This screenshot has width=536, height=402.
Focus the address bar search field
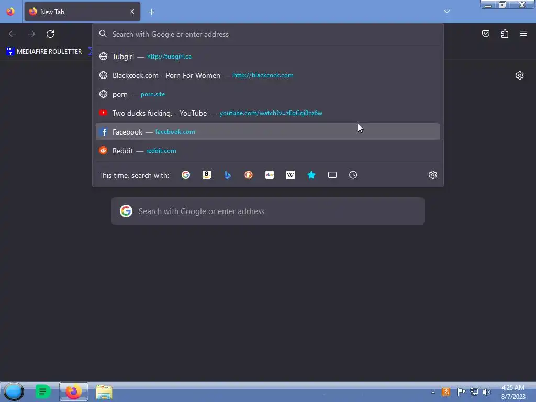coord(268,34)
